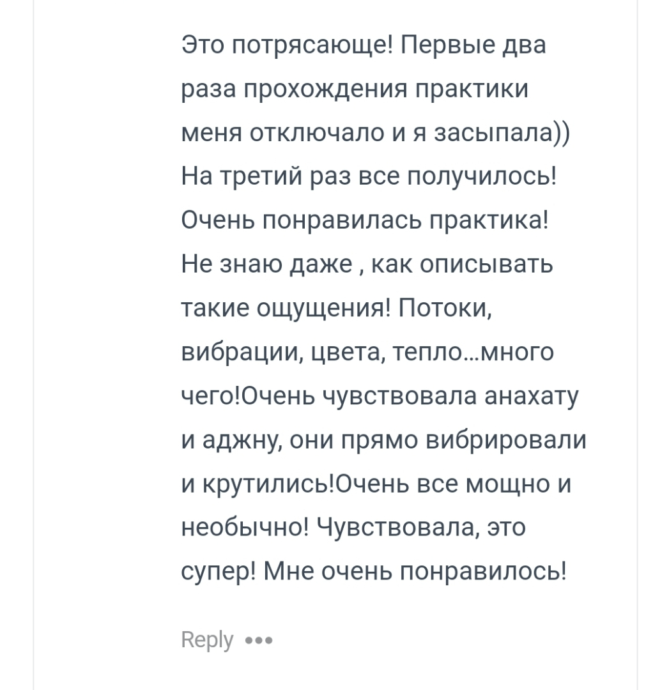
Task: Click the text "раза прохождения практики"
Action: tap(355, 89)
